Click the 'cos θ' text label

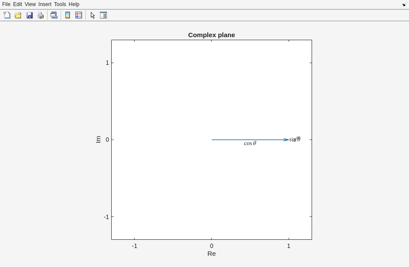click(250, 143)
